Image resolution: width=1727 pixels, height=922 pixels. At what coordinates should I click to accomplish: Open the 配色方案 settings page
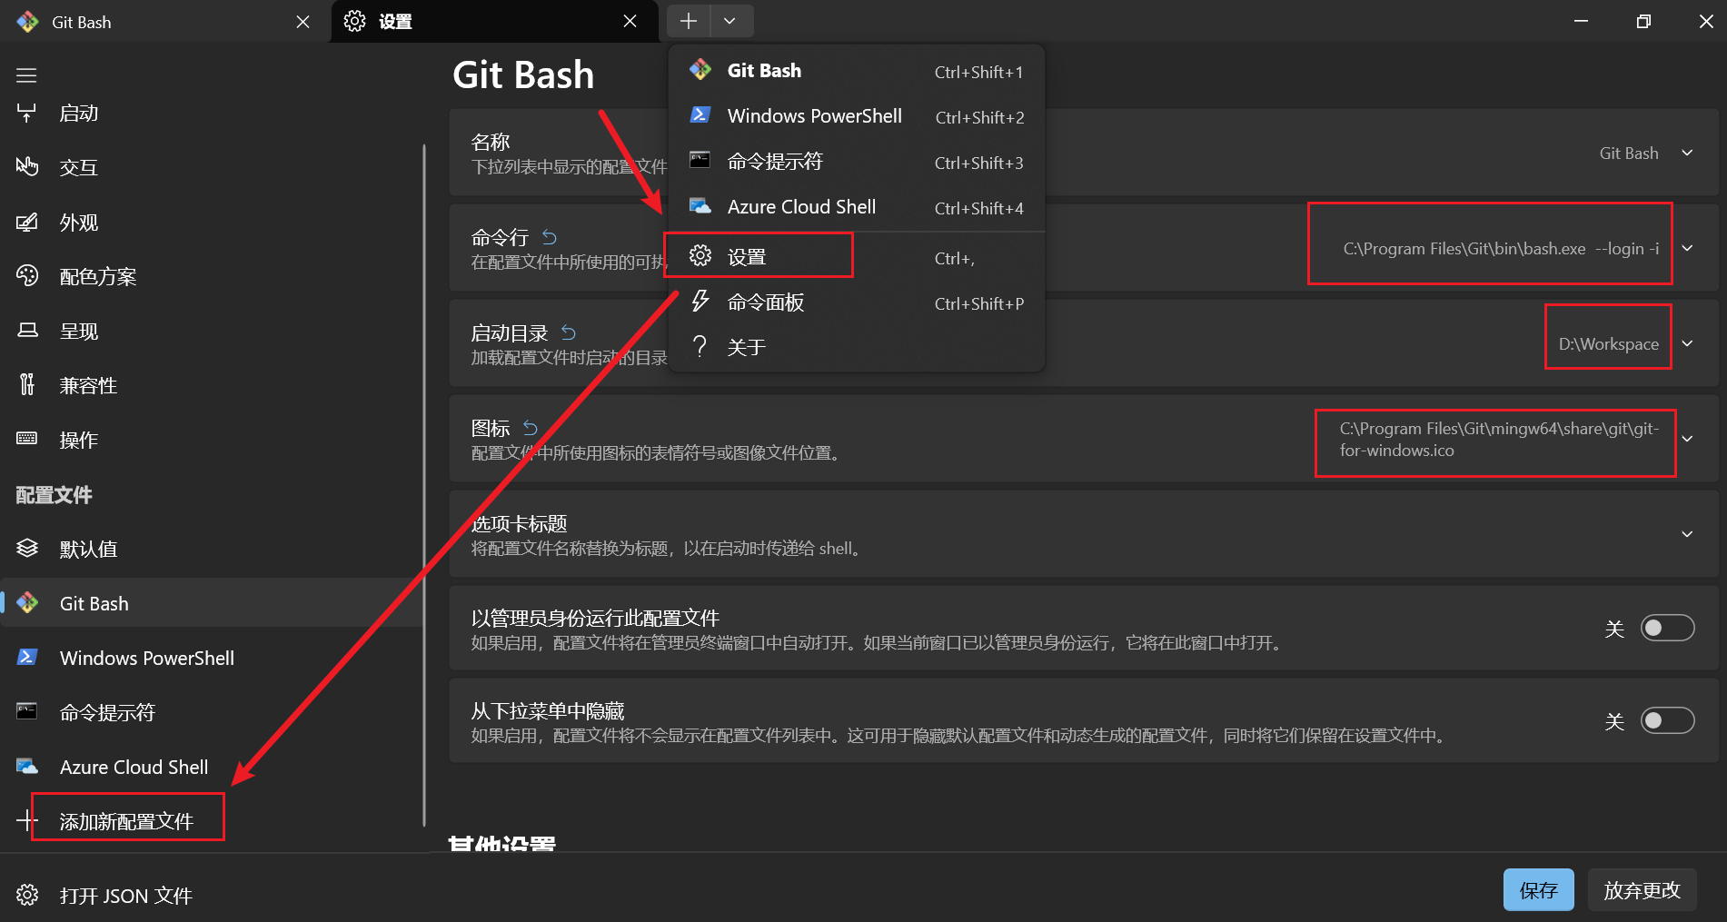pos(211,276)
